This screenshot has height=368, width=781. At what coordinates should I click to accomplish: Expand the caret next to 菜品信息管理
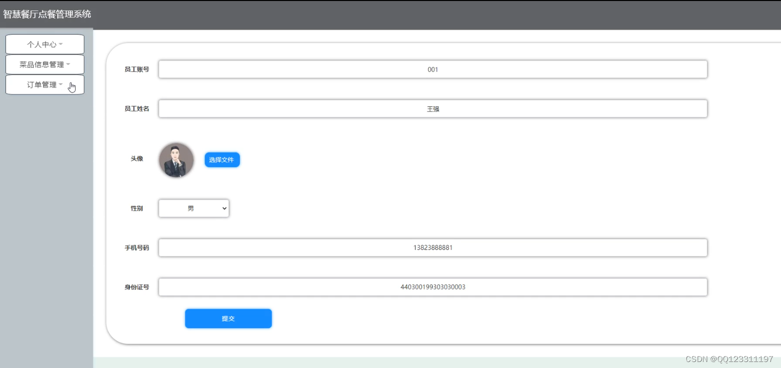click(68, 65)
